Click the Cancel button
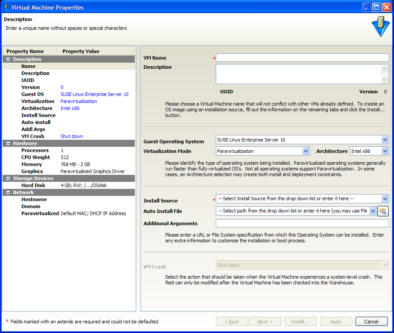Viewport: 394px width, 333px height. pos(371,321)
